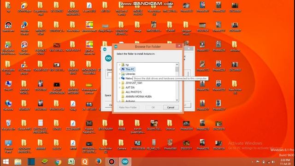Click the folder list scrollbar thumb
This screenshot has height=166, width=295.
pos(177,69)
